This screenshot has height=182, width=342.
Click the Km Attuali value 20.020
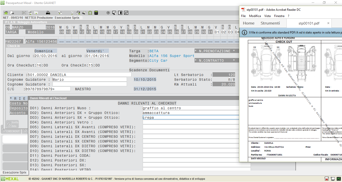[224, 84]
